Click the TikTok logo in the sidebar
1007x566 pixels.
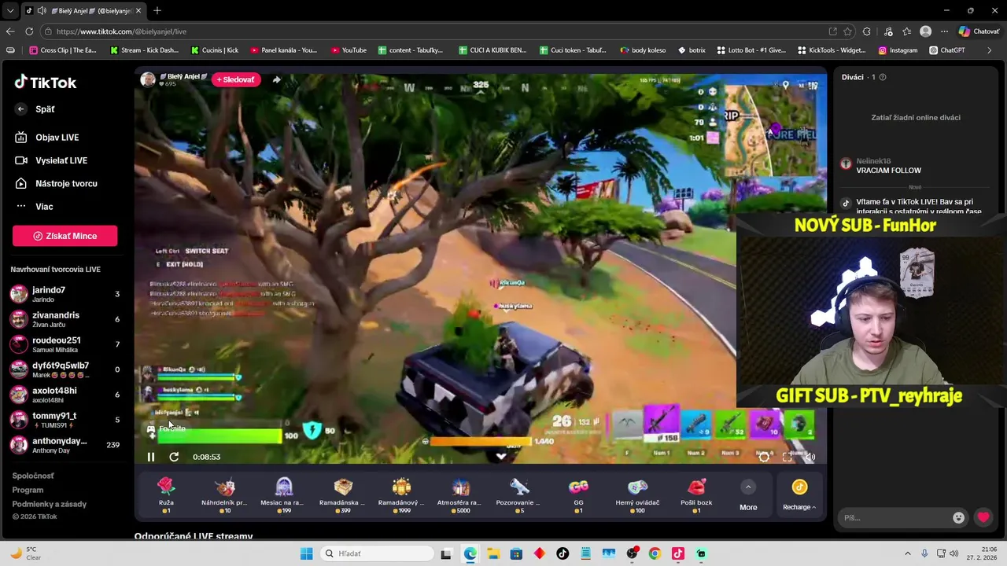click(x=45, y=83)
